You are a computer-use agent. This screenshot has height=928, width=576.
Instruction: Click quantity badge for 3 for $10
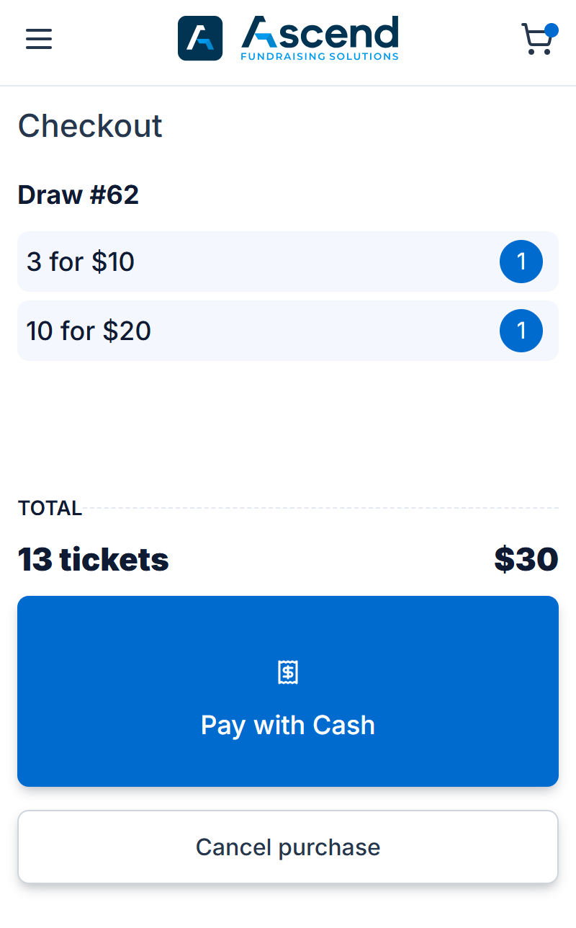point(521,262)
